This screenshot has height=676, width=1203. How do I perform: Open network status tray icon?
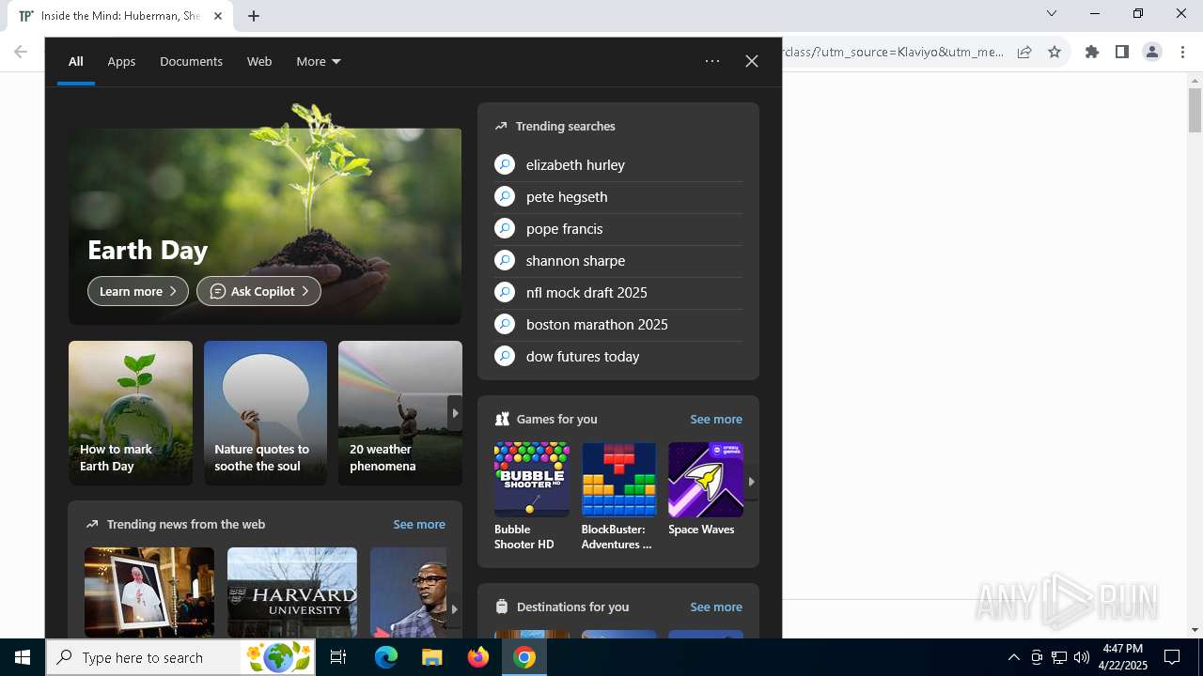point(1059,657)
